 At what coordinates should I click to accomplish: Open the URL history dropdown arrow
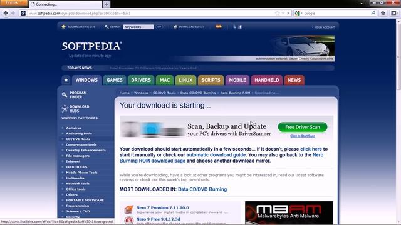(x=283, y=13)
